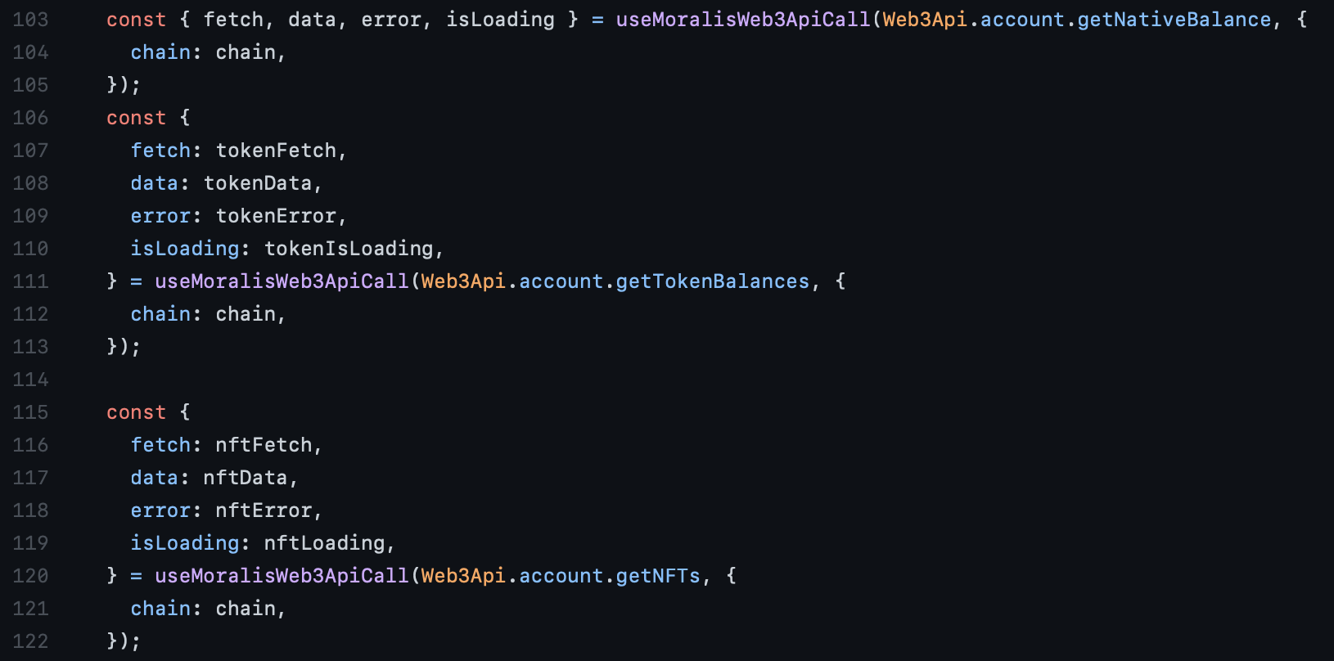Click the nftData identifier

click(246, 478)
